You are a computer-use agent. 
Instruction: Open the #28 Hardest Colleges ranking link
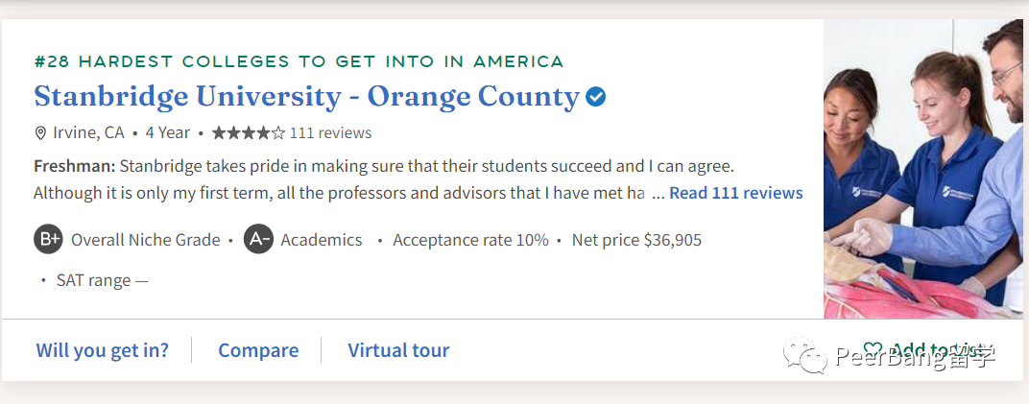299,61
